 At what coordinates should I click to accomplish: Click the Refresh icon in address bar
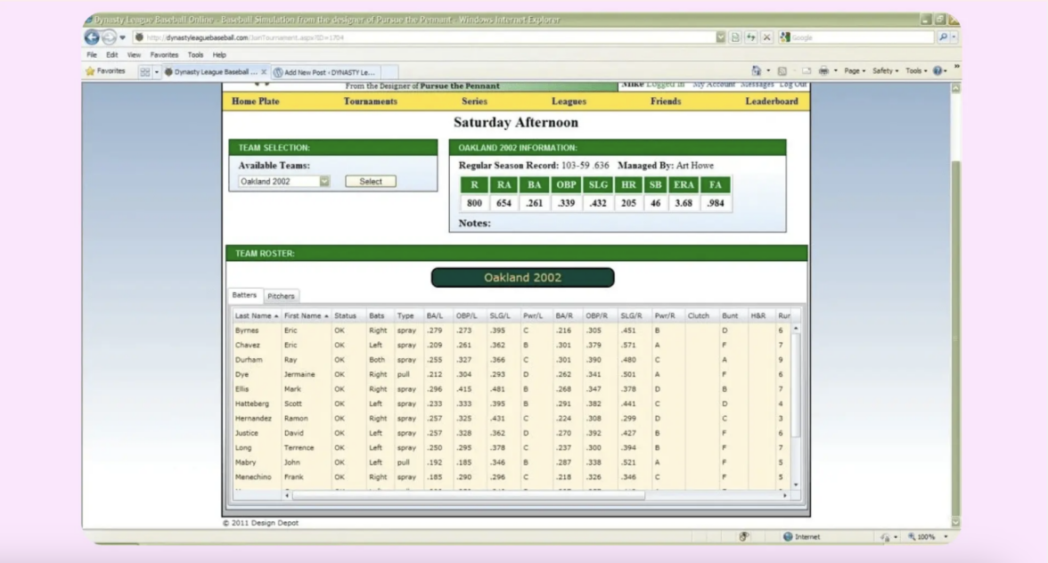tap(751, 37)
